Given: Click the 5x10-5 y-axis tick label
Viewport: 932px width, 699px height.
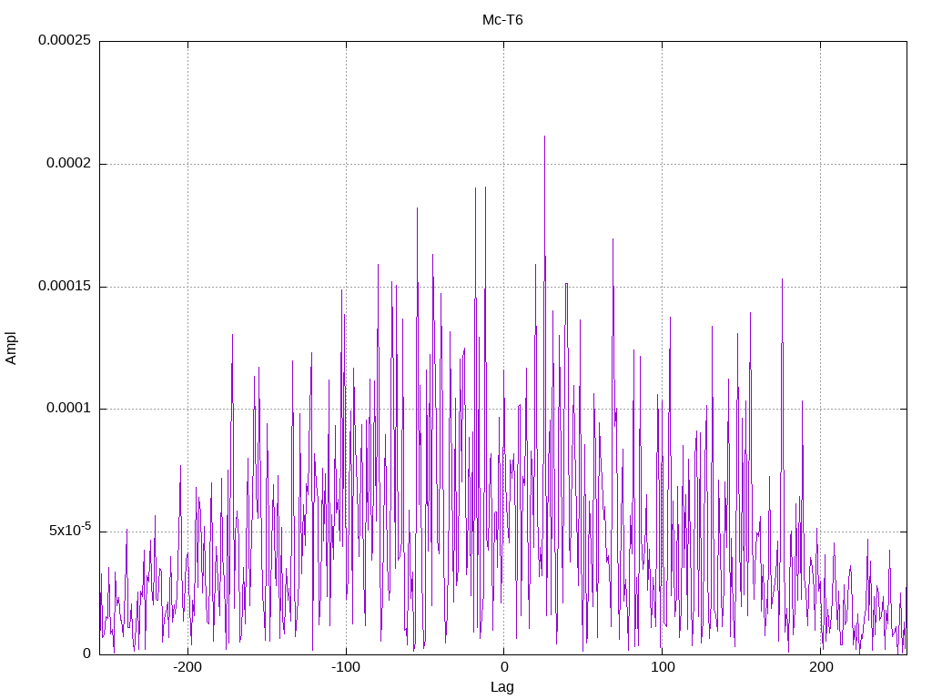Looking at the screenshot, I should click(70, 530).
